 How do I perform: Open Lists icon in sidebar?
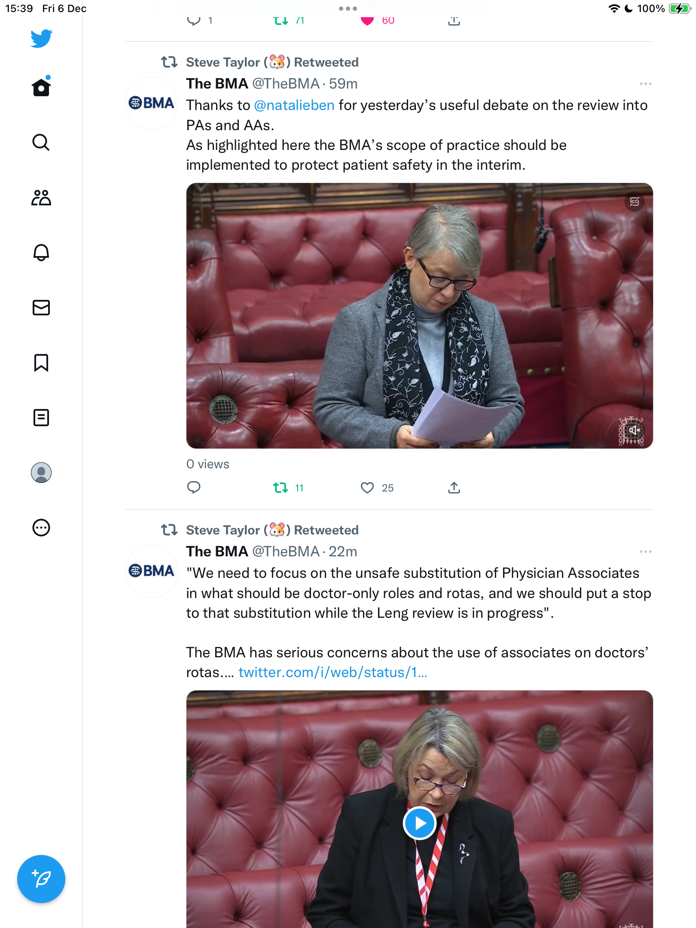pos(41,418)
